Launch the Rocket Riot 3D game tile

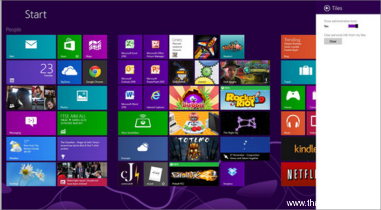click(245, 97)
